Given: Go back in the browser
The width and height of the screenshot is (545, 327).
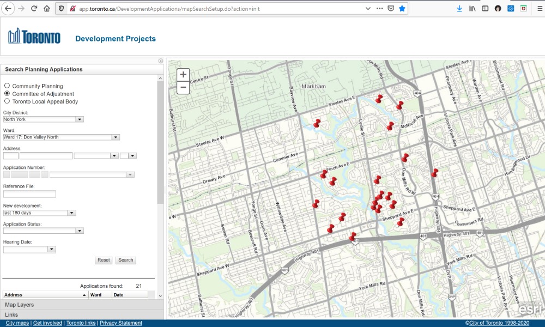Looking at the screenshot, I should coord(8,9).
